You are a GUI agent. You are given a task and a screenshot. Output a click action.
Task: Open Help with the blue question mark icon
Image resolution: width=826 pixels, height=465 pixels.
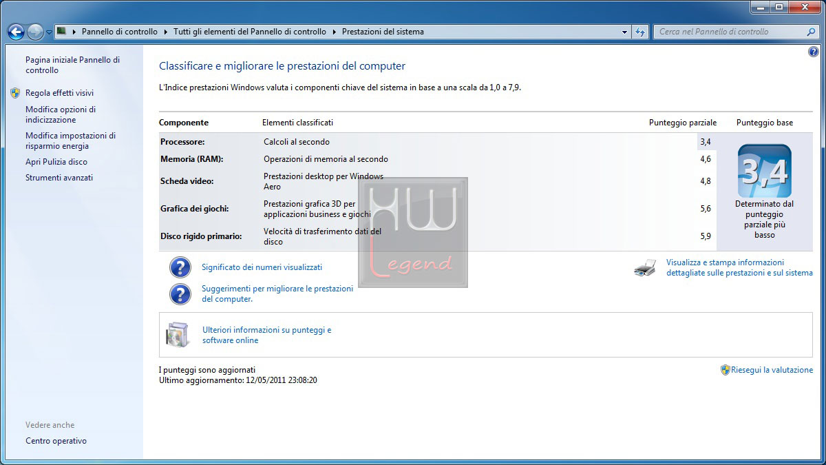point(814,52)
